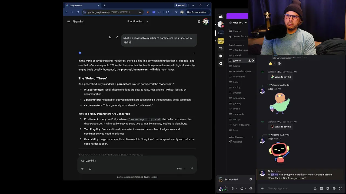Open input device options arrow beside microphone
Viewport: 346px width, 194px height.
tap(237, 189)
